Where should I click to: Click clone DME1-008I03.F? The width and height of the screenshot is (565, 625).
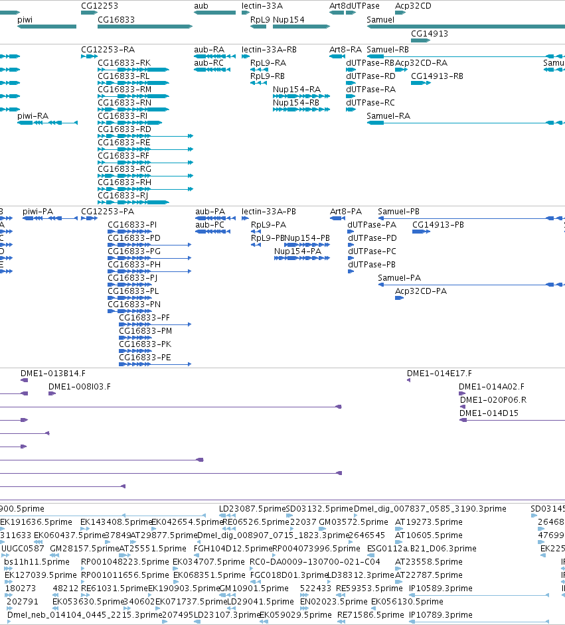(x=80, y=387)
